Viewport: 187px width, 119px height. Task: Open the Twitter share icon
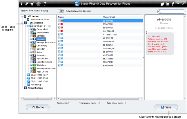tap(162, 4)
